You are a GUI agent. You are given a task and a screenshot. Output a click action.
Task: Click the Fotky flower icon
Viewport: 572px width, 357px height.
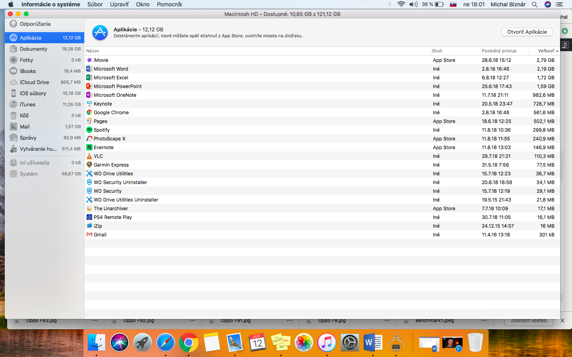click(14, 60)
